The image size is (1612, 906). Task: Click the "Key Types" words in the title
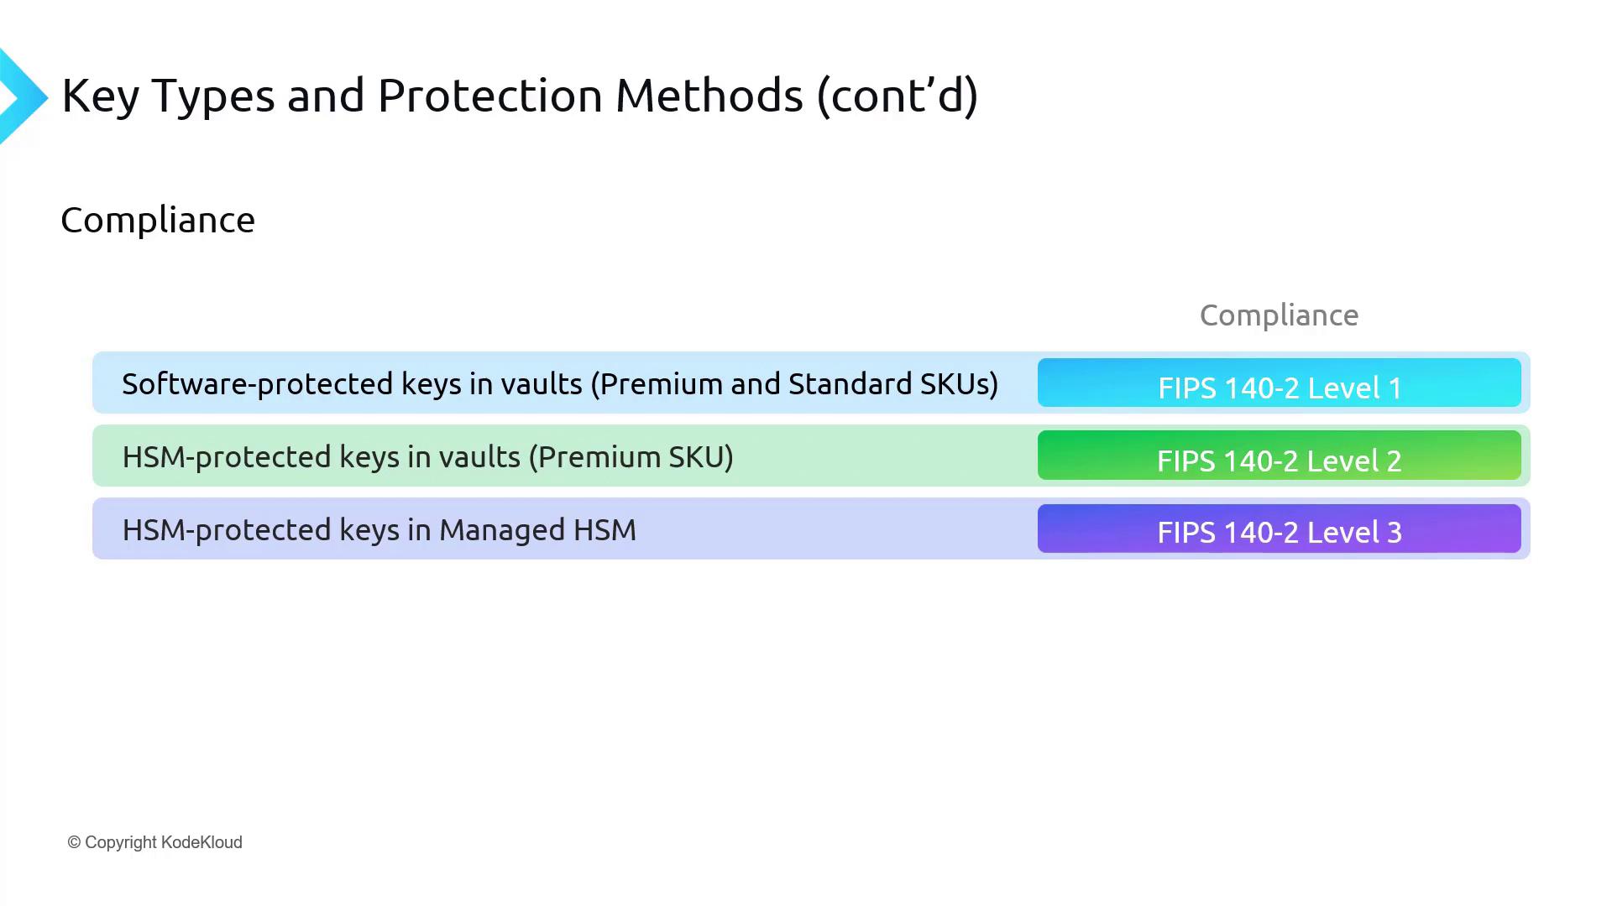click(168, 96)
